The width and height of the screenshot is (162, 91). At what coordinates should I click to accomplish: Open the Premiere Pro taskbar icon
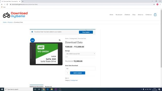[56, 89]
